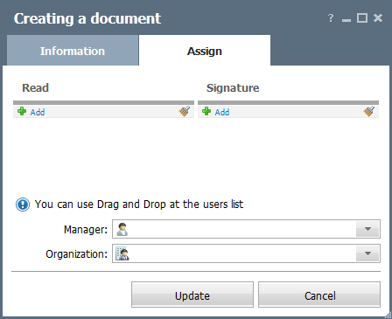Click the 'You can use Drag and Drop' hint text

point(139,205)
